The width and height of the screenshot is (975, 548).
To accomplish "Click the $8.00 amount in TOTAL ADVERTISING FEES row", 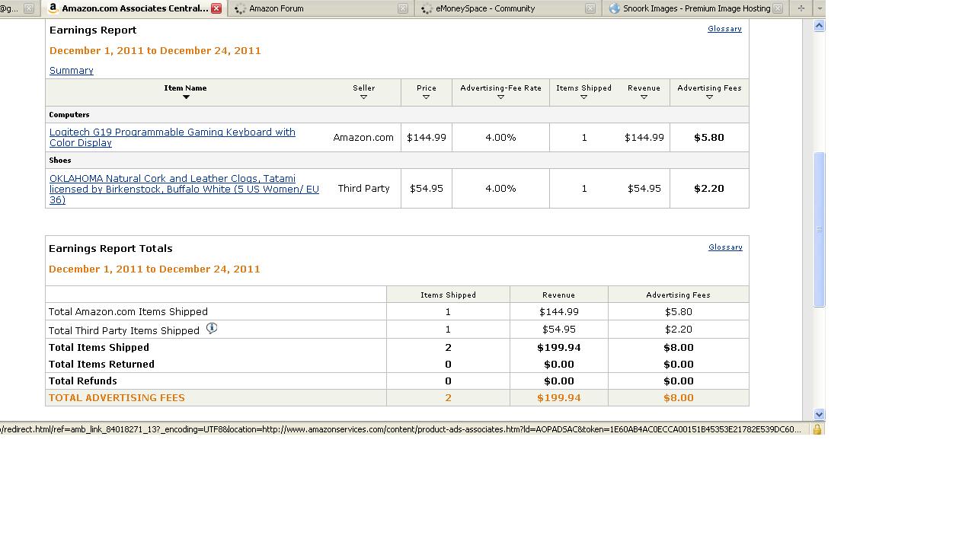I will [679, 397].
